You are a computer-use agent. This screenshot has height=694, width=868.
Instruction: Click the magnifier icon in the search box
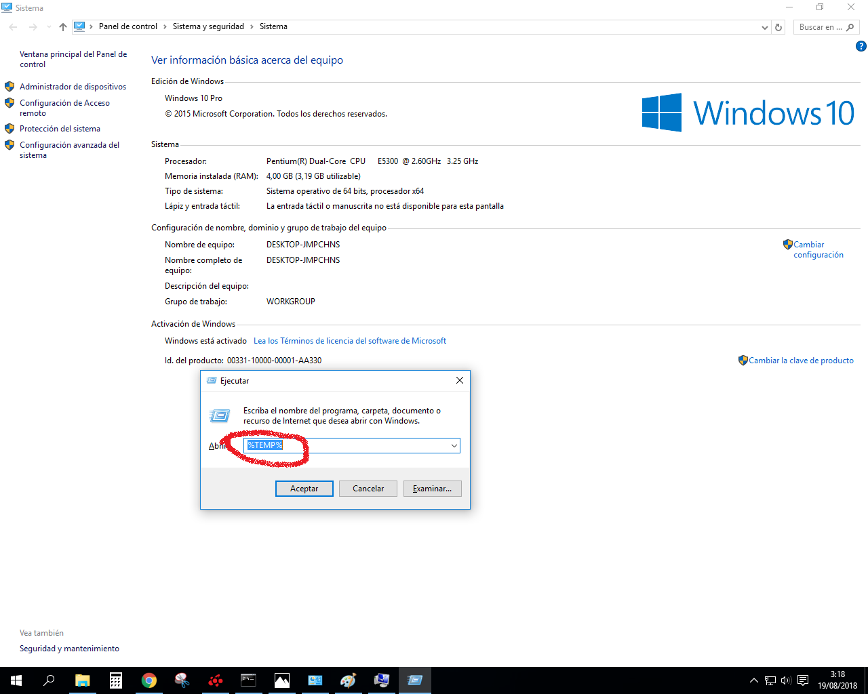coord(850,27)
